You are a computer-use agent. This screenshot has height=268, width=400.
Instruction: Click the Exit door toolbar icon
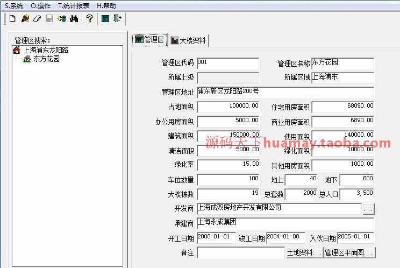pos(117,18)
